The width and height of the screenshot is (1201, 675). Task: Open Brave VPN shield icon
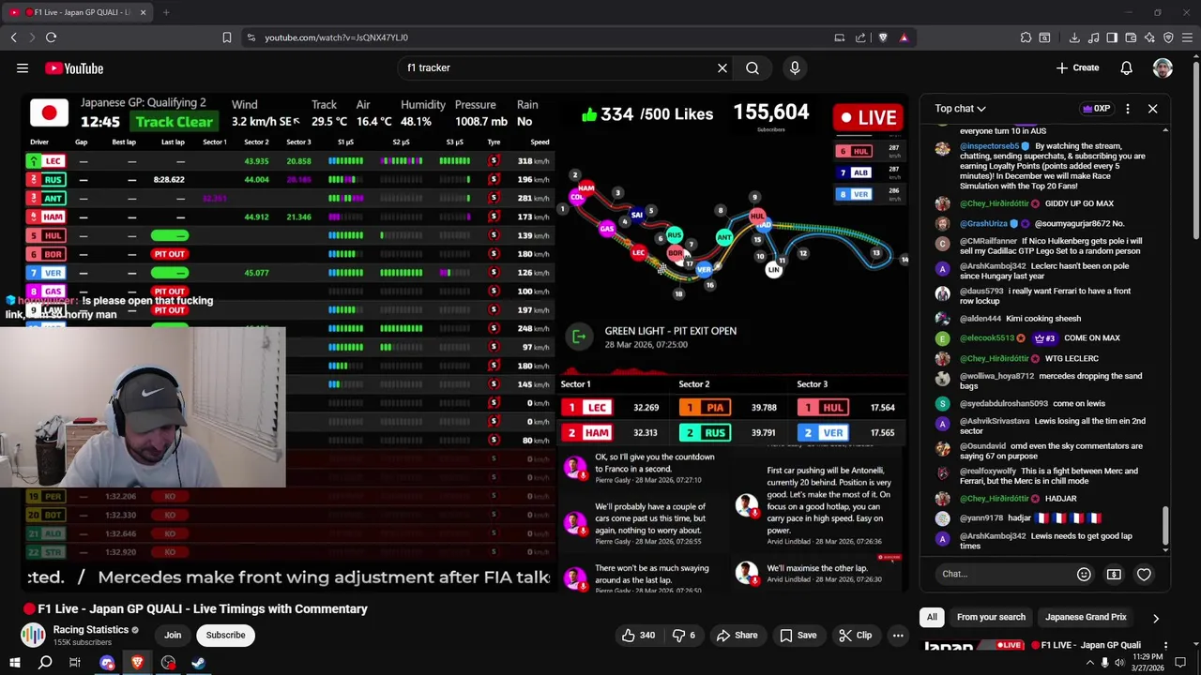(1168, 37)
